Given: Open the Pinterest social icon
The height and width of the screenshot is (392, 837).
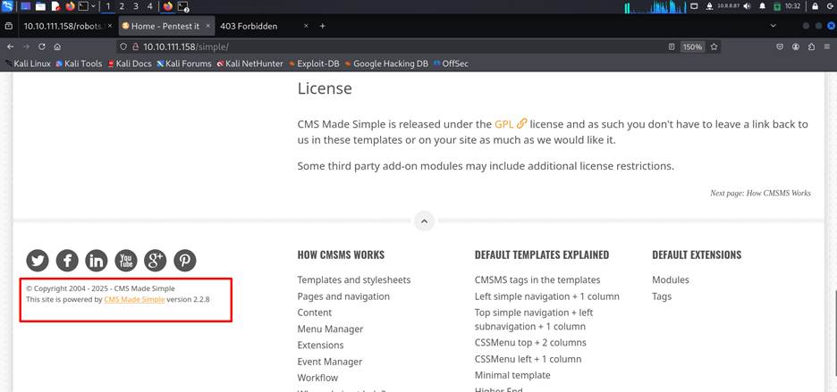Looking at the screenshot, I should [185, 260].
